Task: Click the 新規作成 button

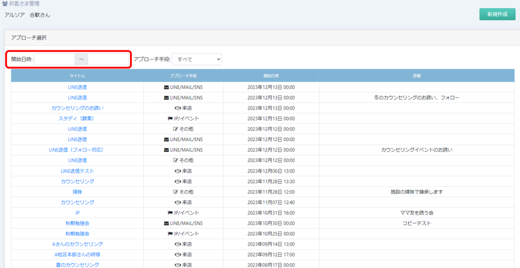Action: click(497, 14)
